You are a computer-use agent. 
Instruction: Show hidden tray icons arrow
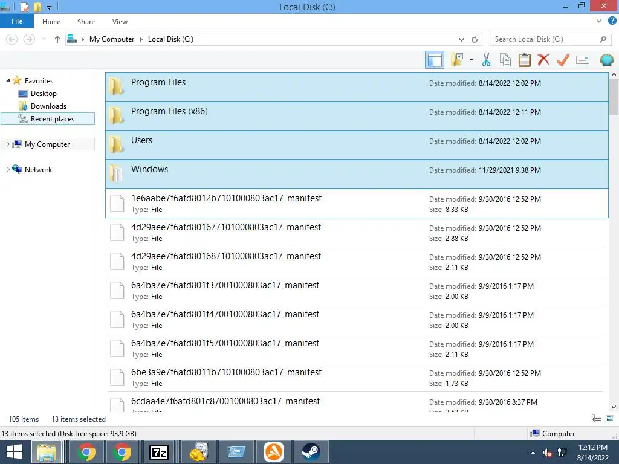[x=533, y=453]
